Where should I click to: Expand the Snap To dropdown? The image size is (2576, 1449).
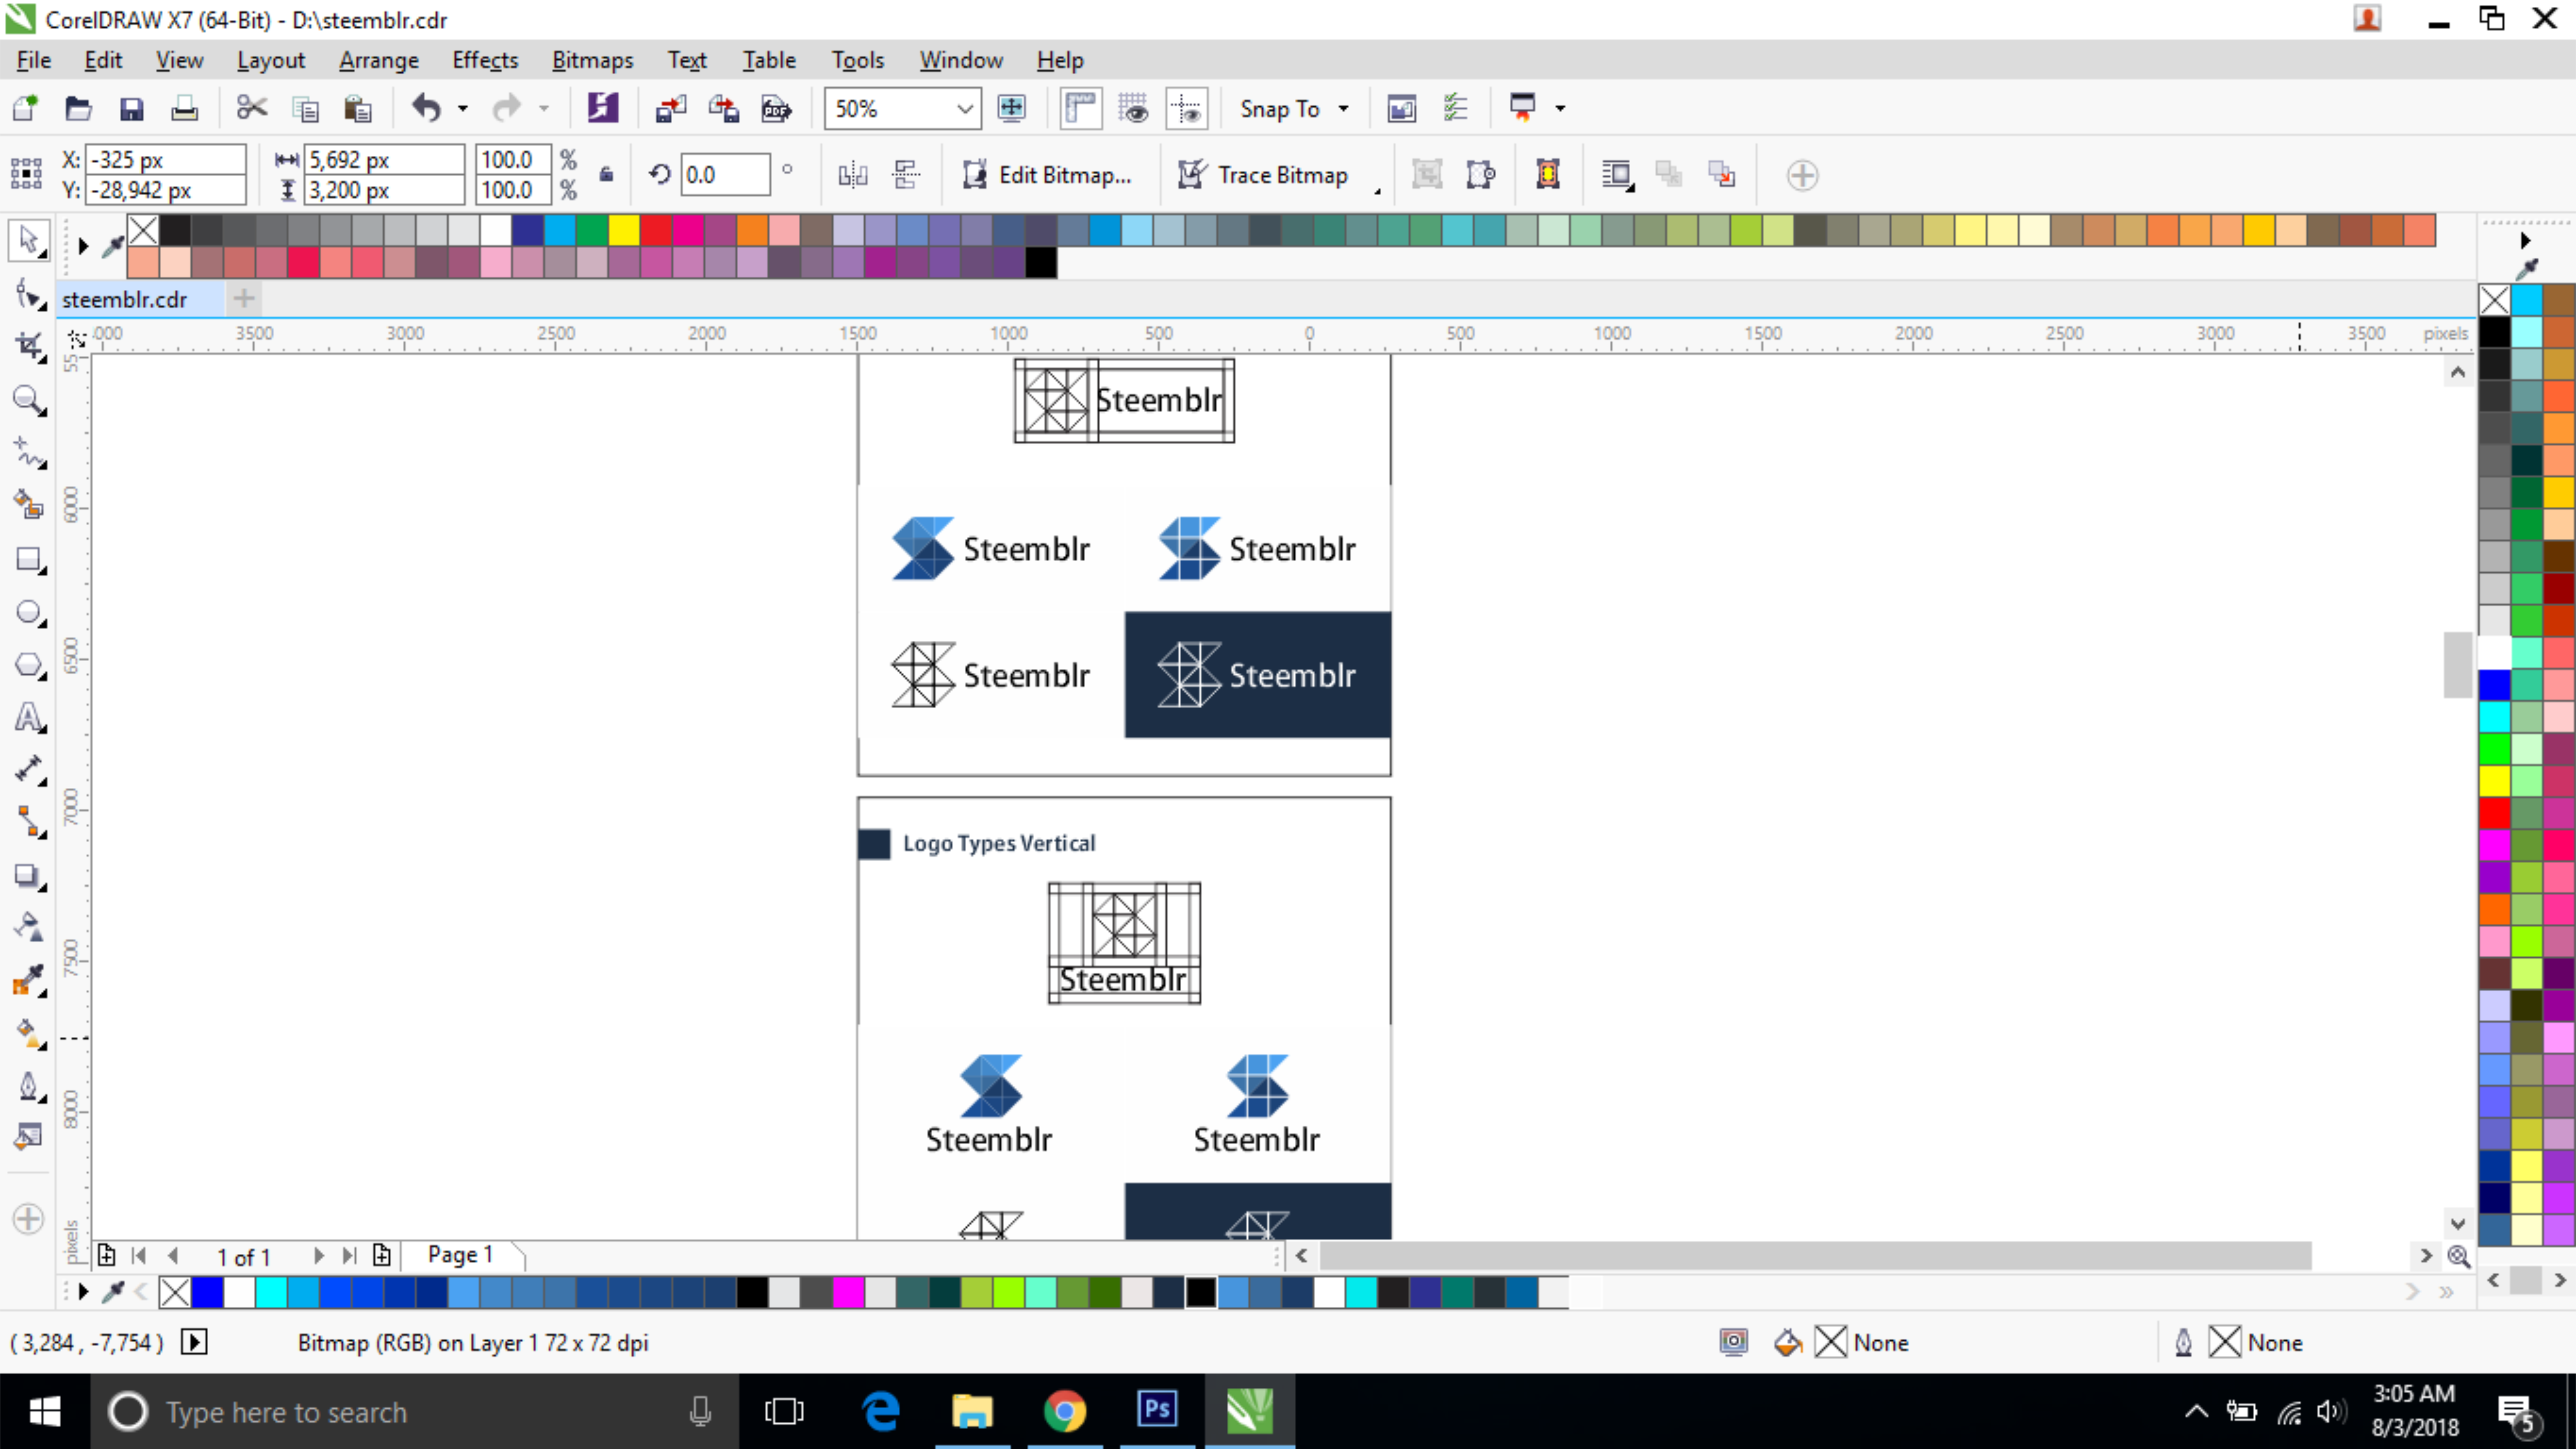point(1343,108)
